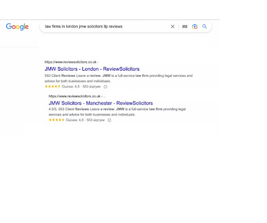
Task: Open the on-screen keyboard input tool
Action: click(x=185, y=27)
